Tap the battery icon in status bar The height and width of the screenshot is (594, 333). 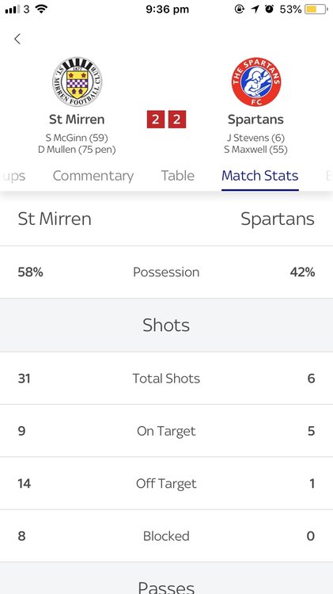[316, 9]
